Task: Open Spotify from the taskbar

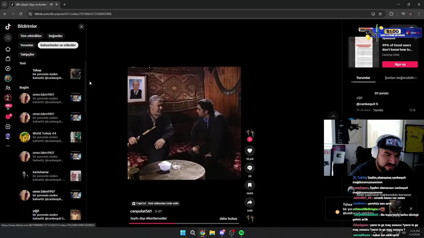Action: click(241, 233)
